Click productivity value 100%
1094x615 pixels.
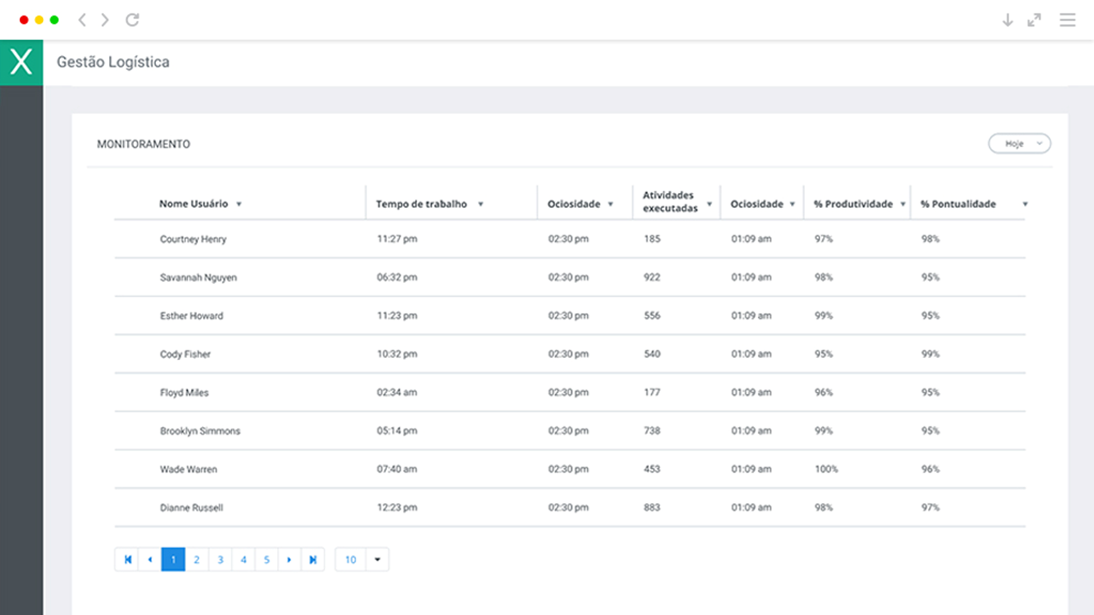[x=826, y=469]
